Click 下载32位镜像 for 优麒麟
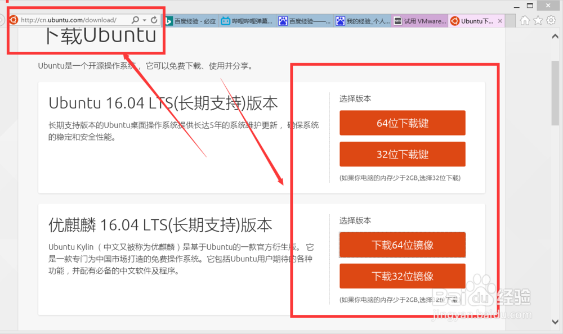The image size is (563, 334). (403, 276)
